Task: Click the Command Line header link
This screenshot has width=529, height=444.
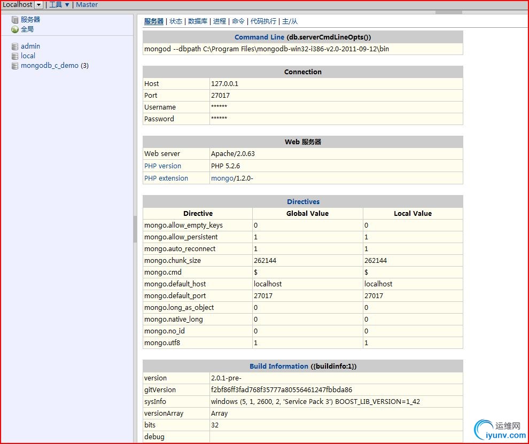Action: pos(260,37)
